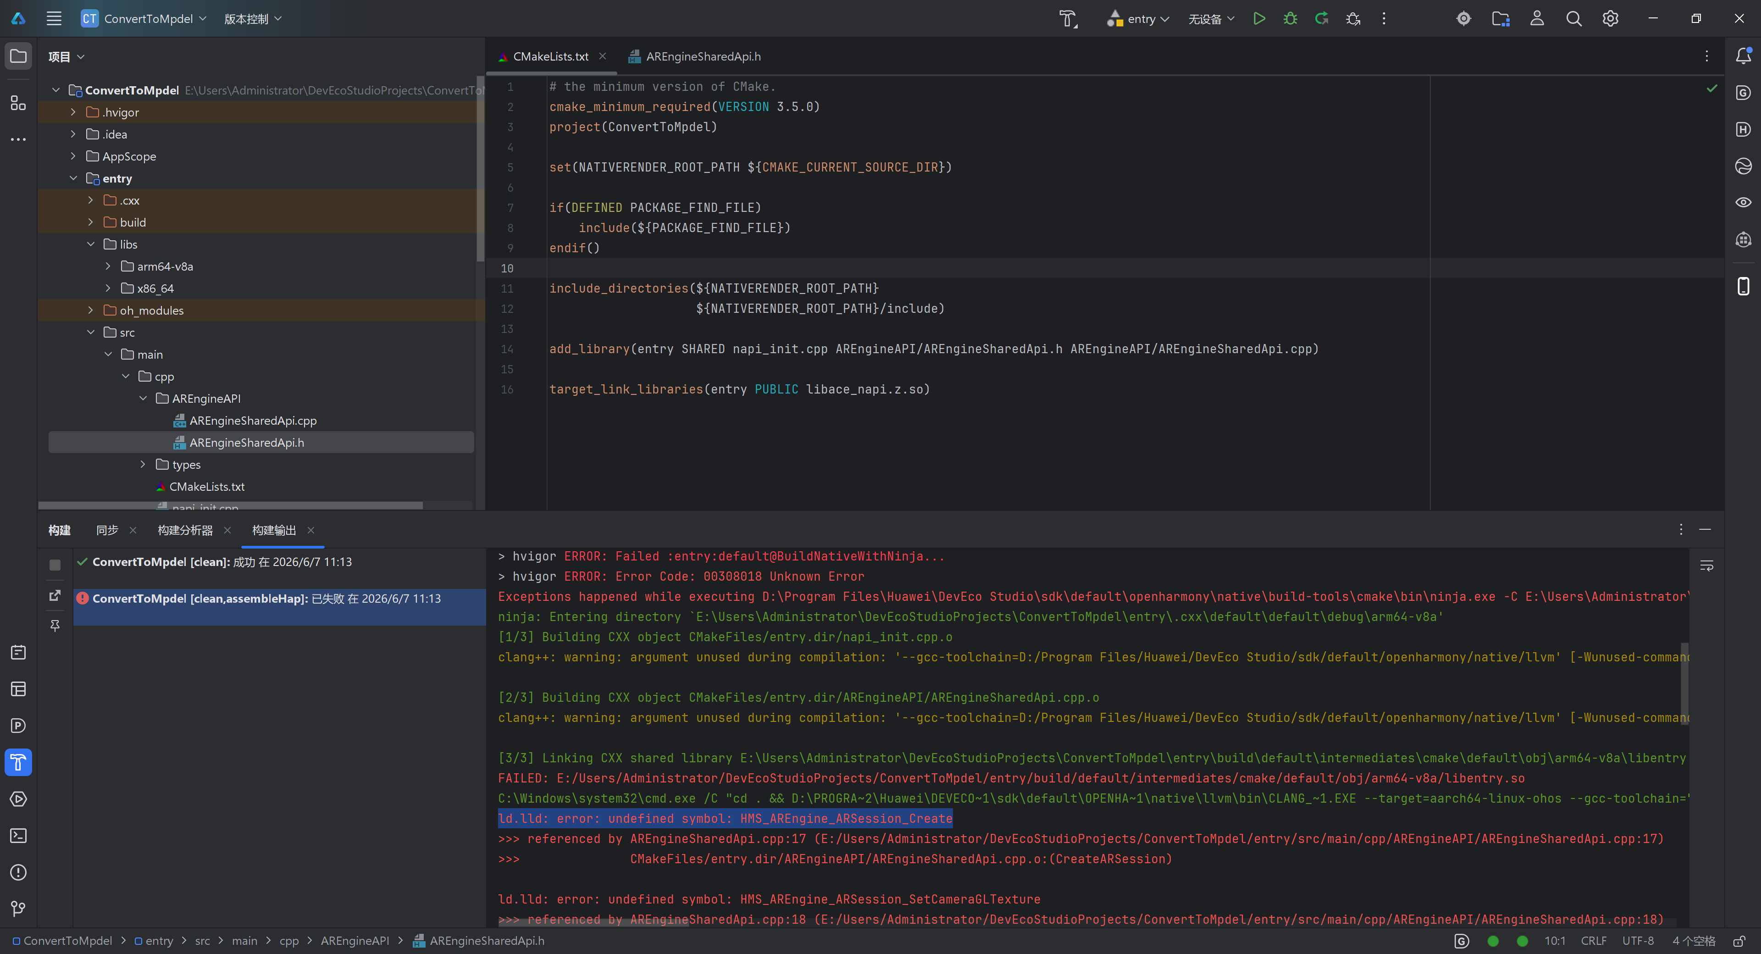Open the 项目 view dropdown
Image resolution: width=1761 pixels, height=954 pixels.
tap(66, 57)
